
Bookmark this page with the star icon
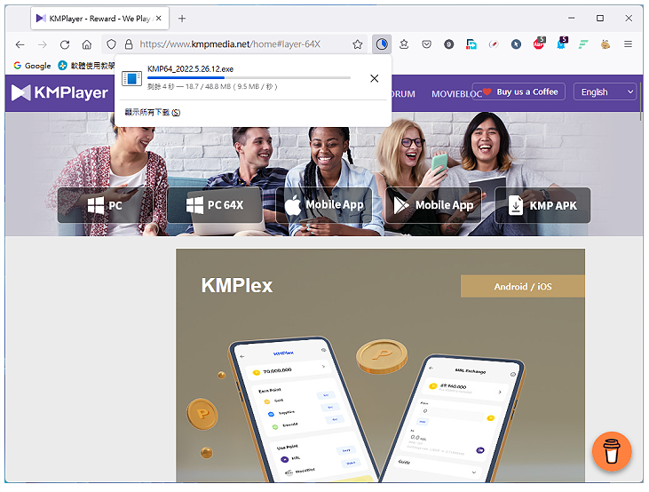point(358,44)
